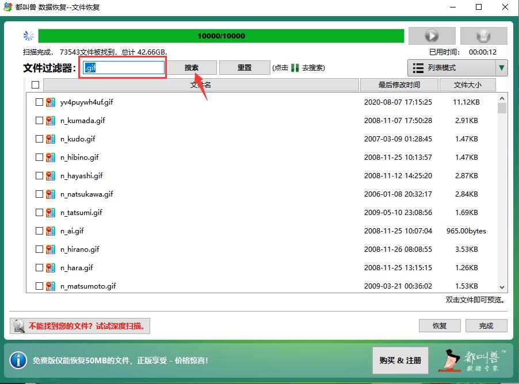The width and height of the screenshot is (519, 384).
Task: Click the 都叫兽 mascot logo at bottom right
Action: pos(472,360)
